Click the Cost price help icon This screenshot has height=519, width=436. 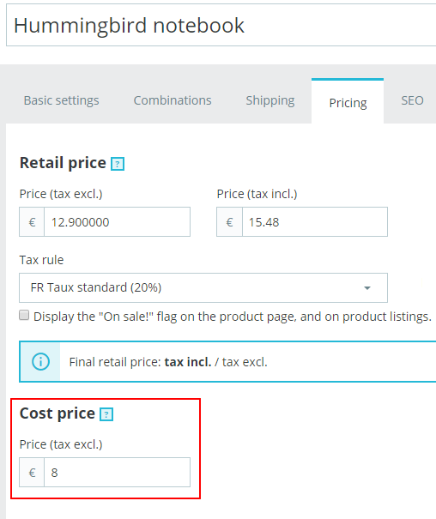coord(106,414)
